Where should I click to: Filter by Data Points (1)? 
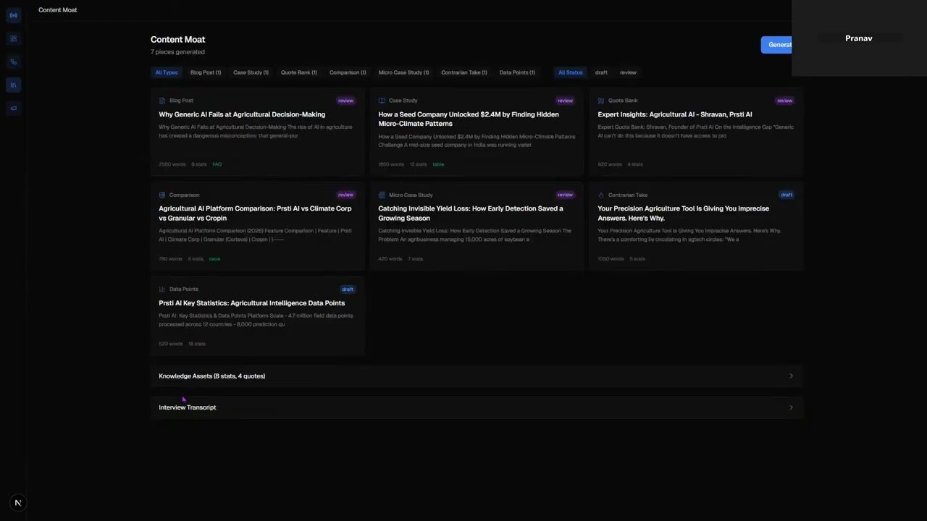517,72
